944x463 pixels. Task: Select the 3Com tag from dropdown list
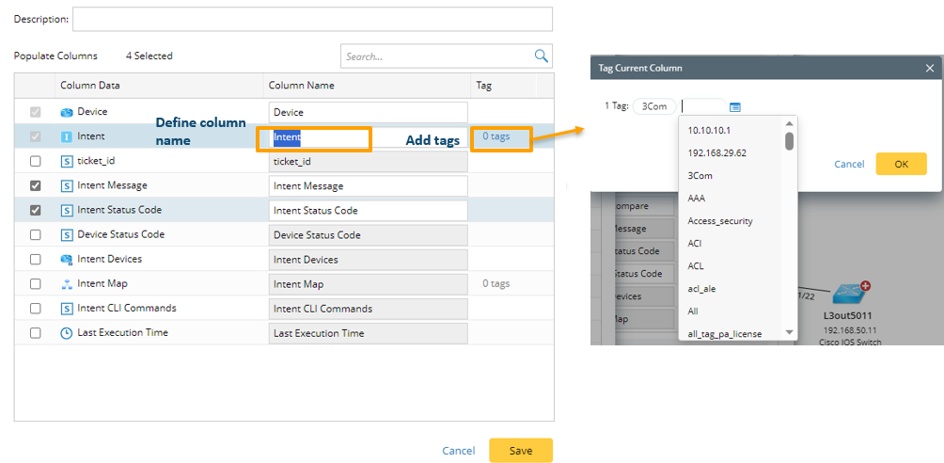(700, 176)
